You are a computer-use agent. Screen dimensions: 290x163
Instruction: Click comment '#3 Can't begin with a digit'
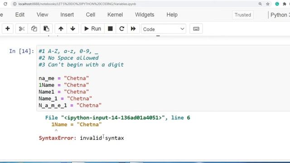coord(81,65)
